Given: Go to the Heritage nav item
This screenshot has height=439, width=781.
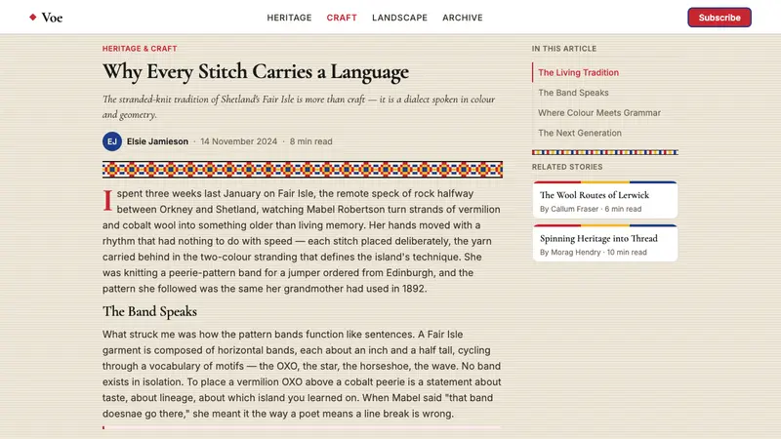Looking at the screenshot, I should (289, 18).
